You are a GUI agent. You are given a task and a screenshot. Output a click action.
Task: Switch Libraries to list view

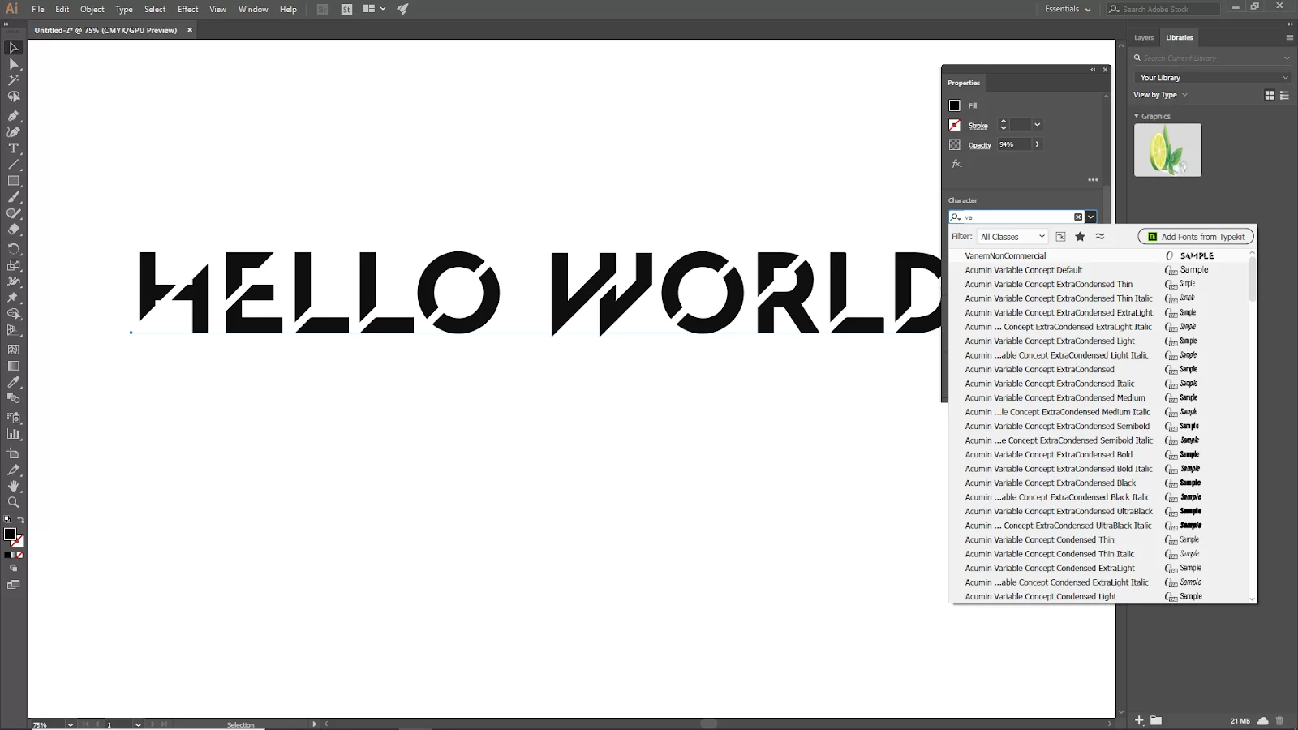pyautogui.click(x=1284, y=95)
